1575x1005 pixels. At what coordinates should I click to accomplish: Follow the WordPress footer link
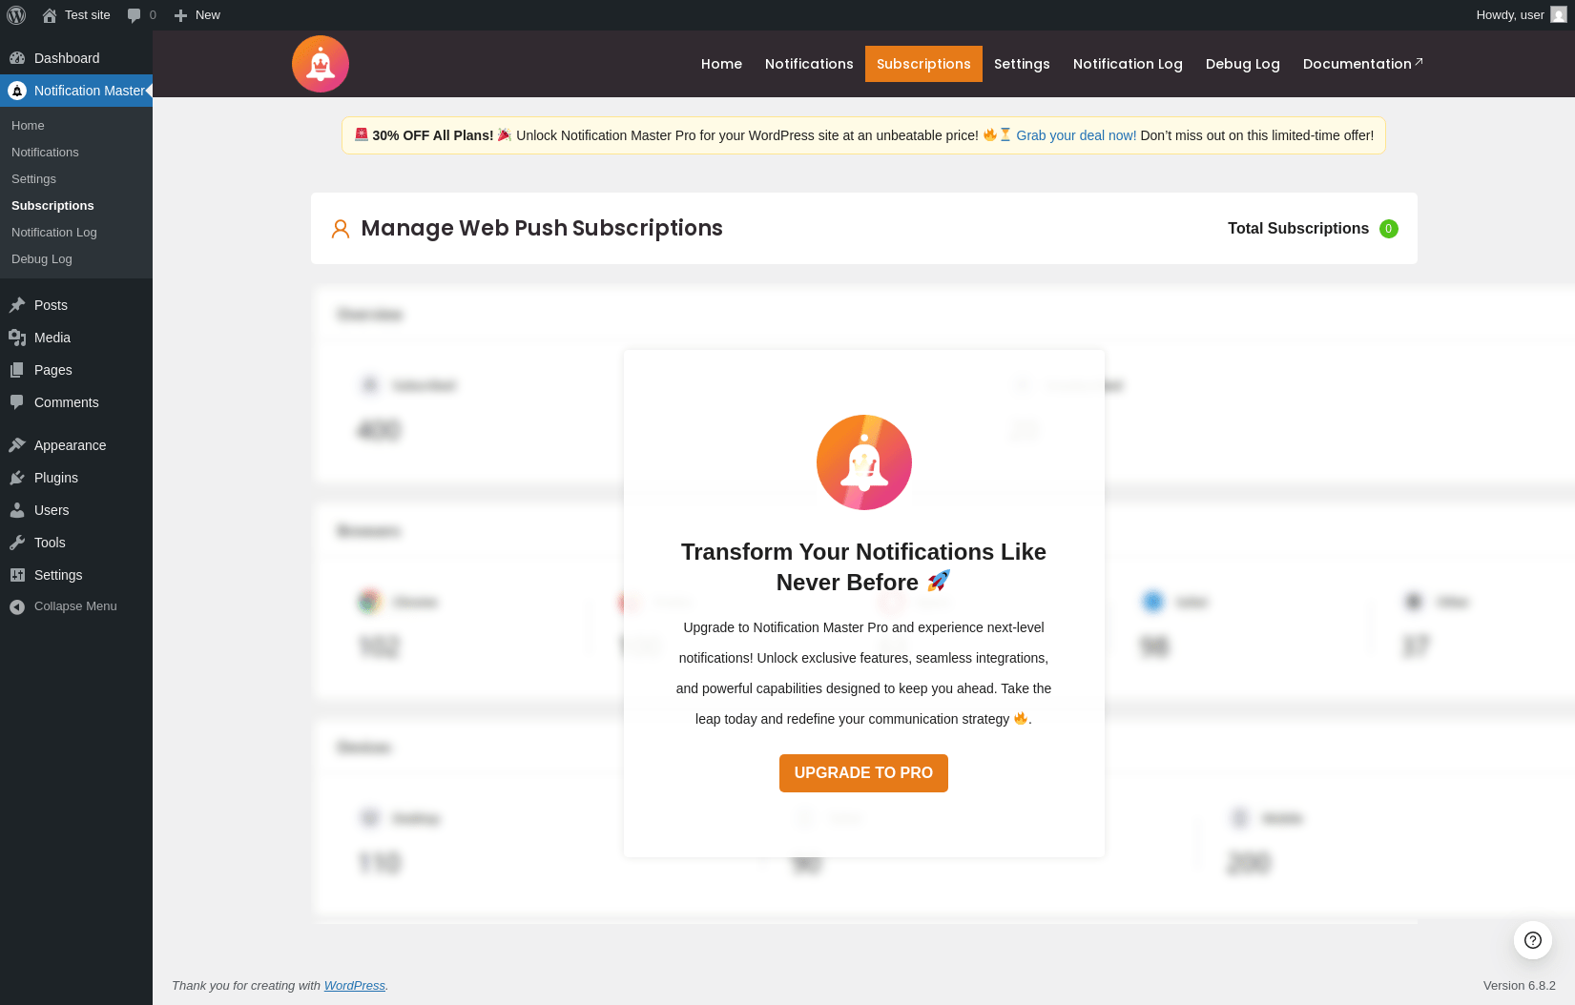point(355,986)
